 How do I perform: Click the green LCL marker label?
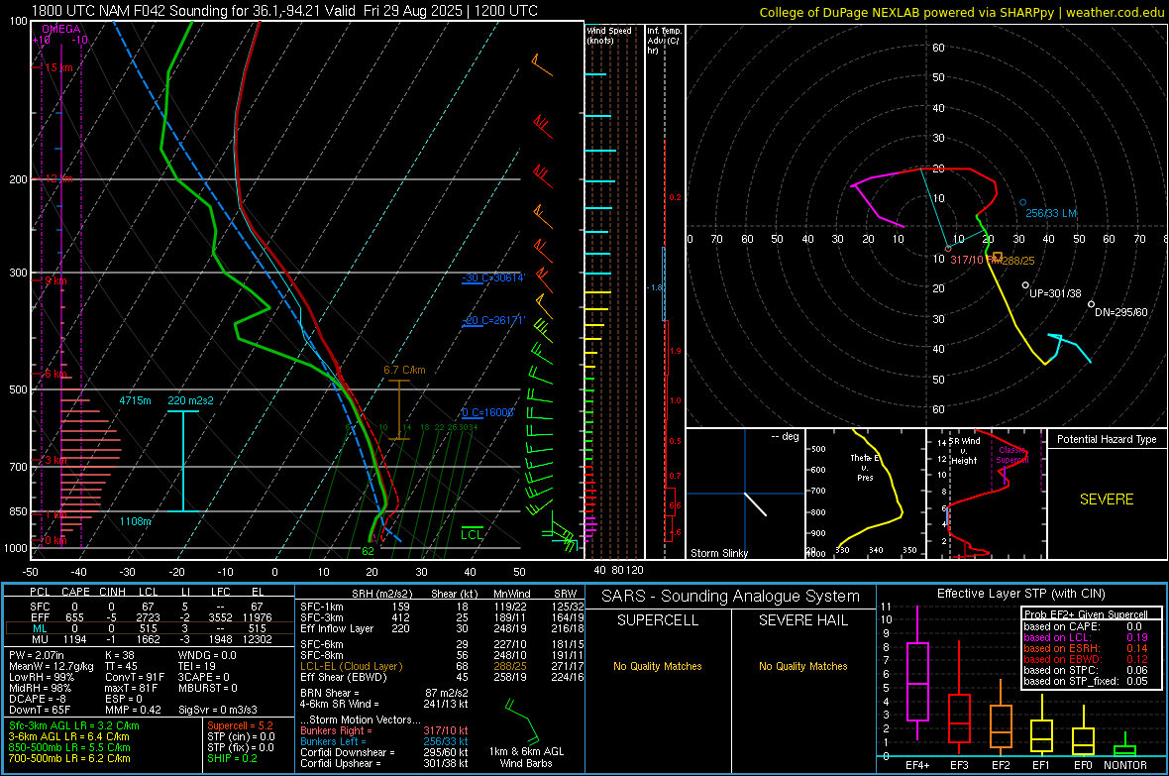click(472, 534)
